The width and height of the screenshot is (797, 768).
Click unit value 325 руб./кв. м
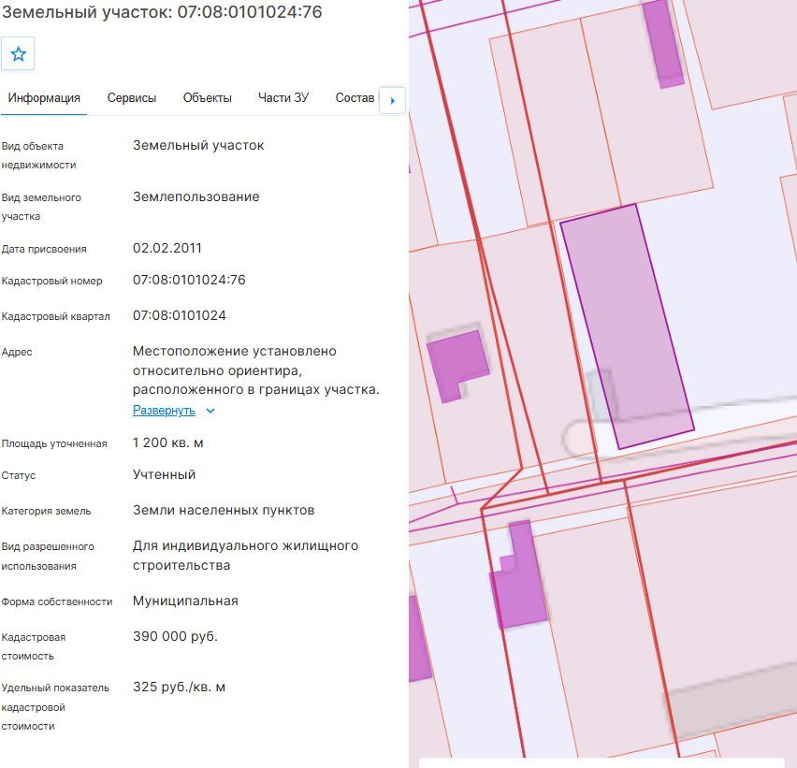(x=179, y=688)
